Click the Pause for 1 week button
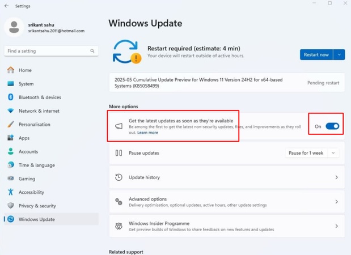351x255 pixels. point(306,153)
